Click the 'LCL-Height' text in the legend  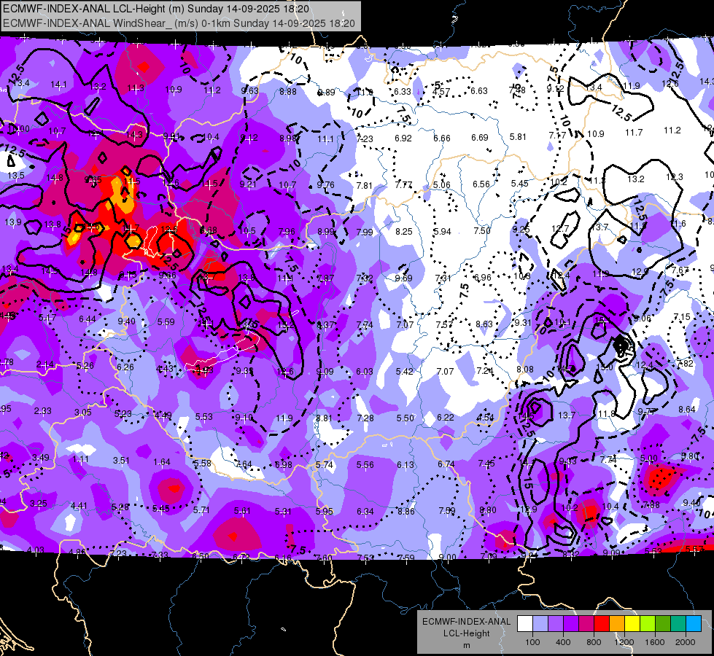466,633
